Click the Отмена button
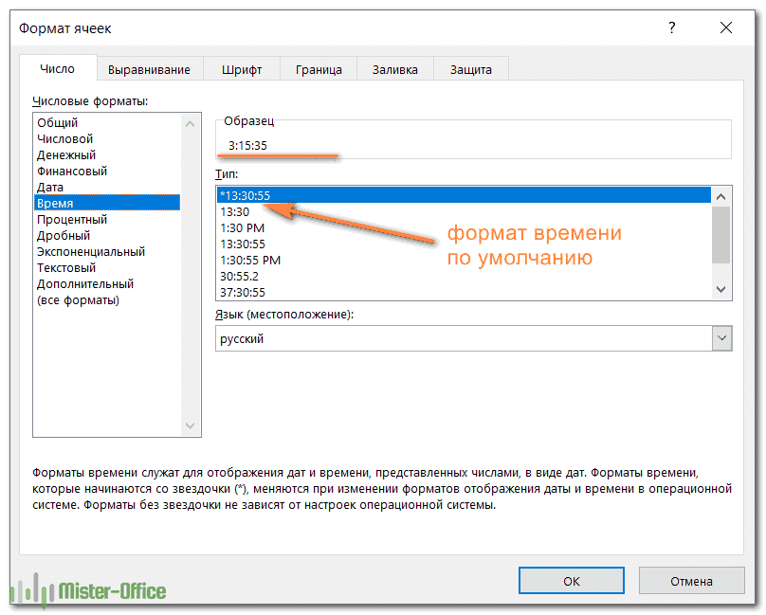Image resolution: width=766 pixels, height=615 pixels. [x=694, y=583]
